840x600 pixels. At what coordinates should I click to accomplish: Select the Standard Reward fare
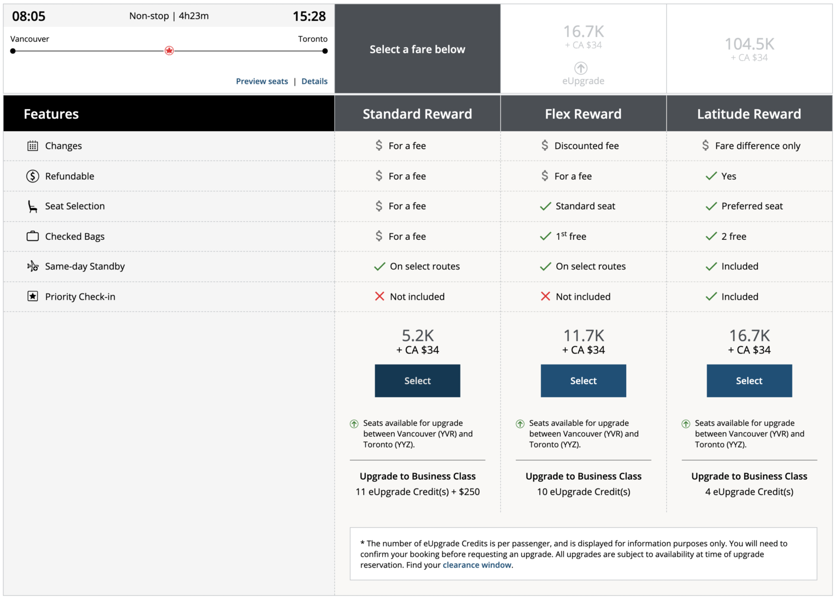point(417,381)
